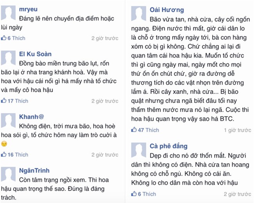Image resolution: width=254 pixels, height=203 pixels.
Task: View Cà phê đắng's avatar picture
Action: click(138, 150)
